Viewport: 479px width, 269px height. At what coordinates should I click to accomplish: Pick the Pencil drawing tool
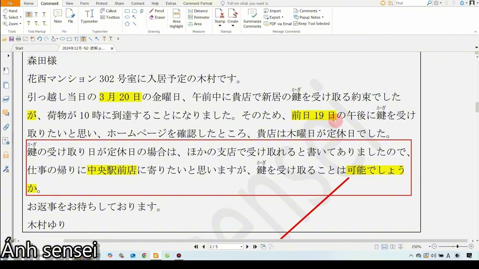pyautogui.click(x=156, y=11)
